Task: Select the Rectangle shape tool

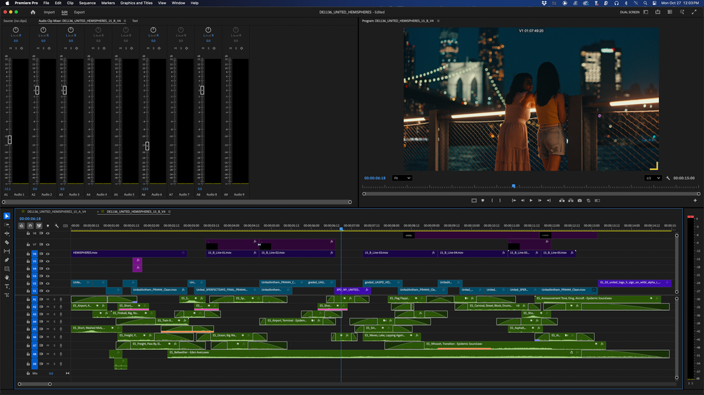Action: pos(7,269)
